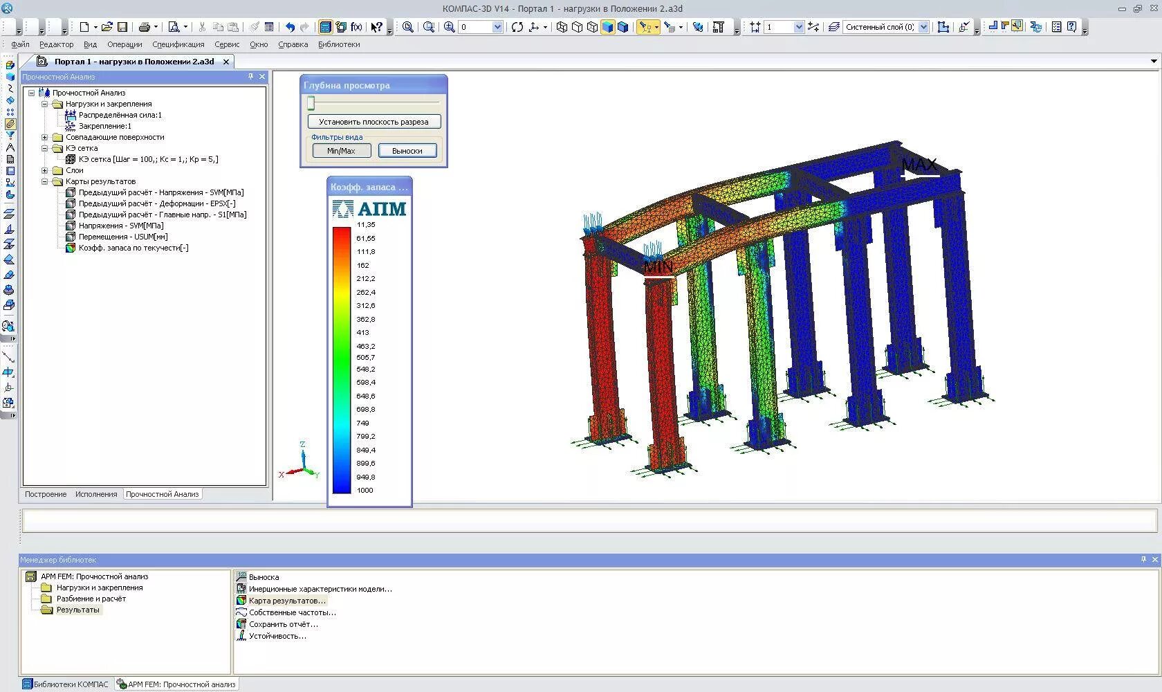This screenshot has width=1162, height=692.
Task: Collapse the Нагрузки и закрепления tree folder
Action: [44, 104]
